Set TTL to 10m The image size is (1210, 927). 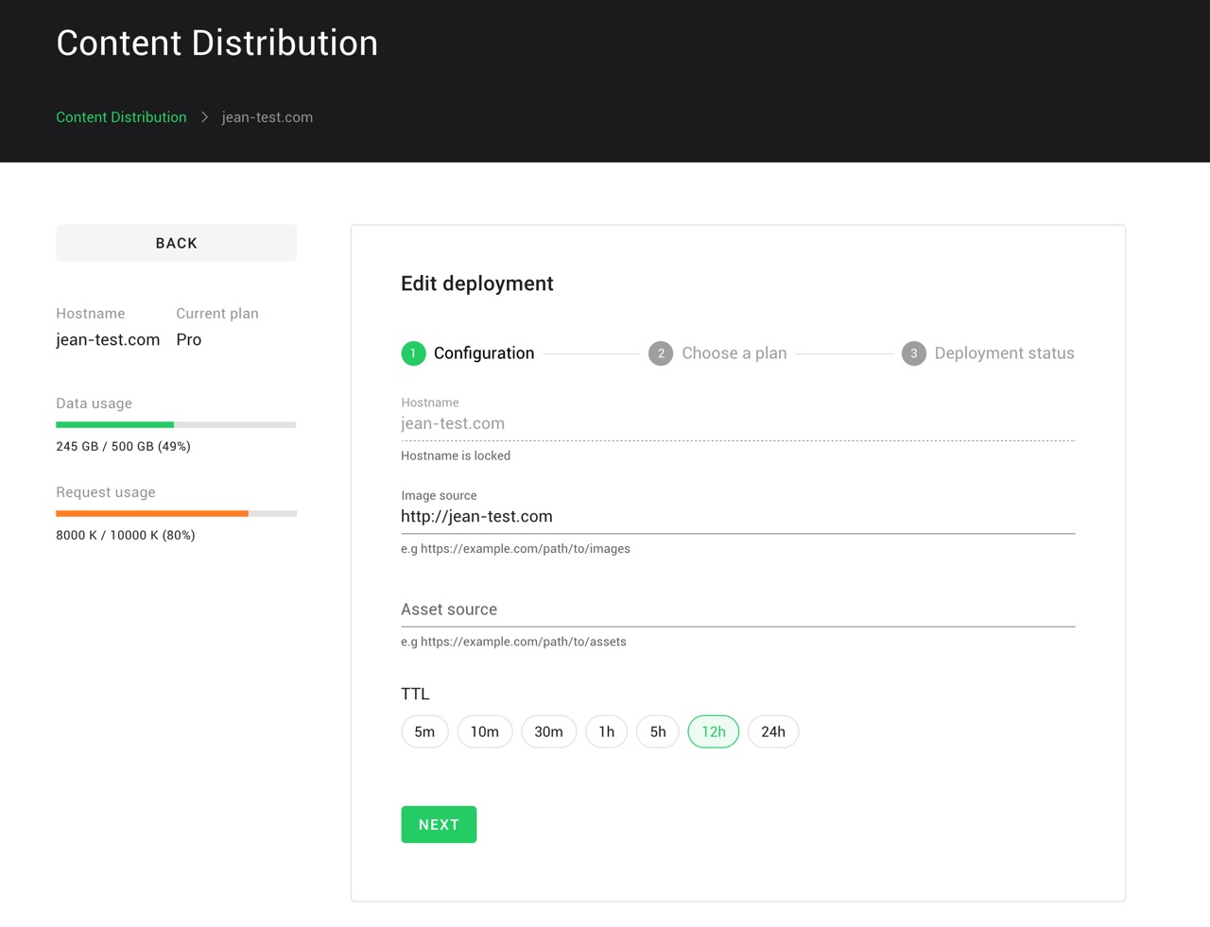[485, 732]
